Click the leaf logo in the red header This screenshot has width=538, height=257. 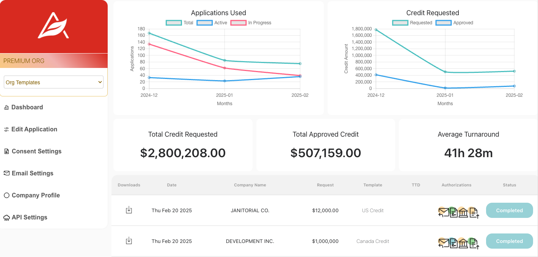[53, 27]
